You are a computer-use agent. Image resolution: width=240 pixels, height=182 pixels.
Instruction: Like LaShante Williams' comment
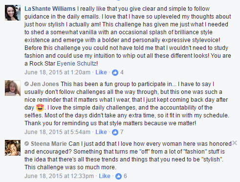[x=101, y=72]
